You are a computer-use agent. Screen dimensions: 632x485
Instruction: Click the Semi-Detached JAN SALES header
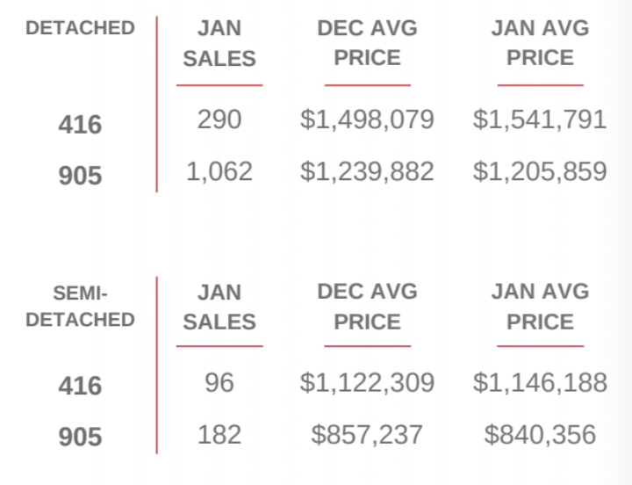(x=219, y=307)
